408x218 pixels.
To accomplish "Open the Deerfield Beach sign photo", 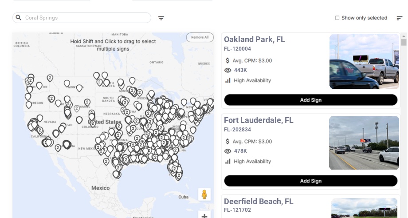I will click(364, 208).
